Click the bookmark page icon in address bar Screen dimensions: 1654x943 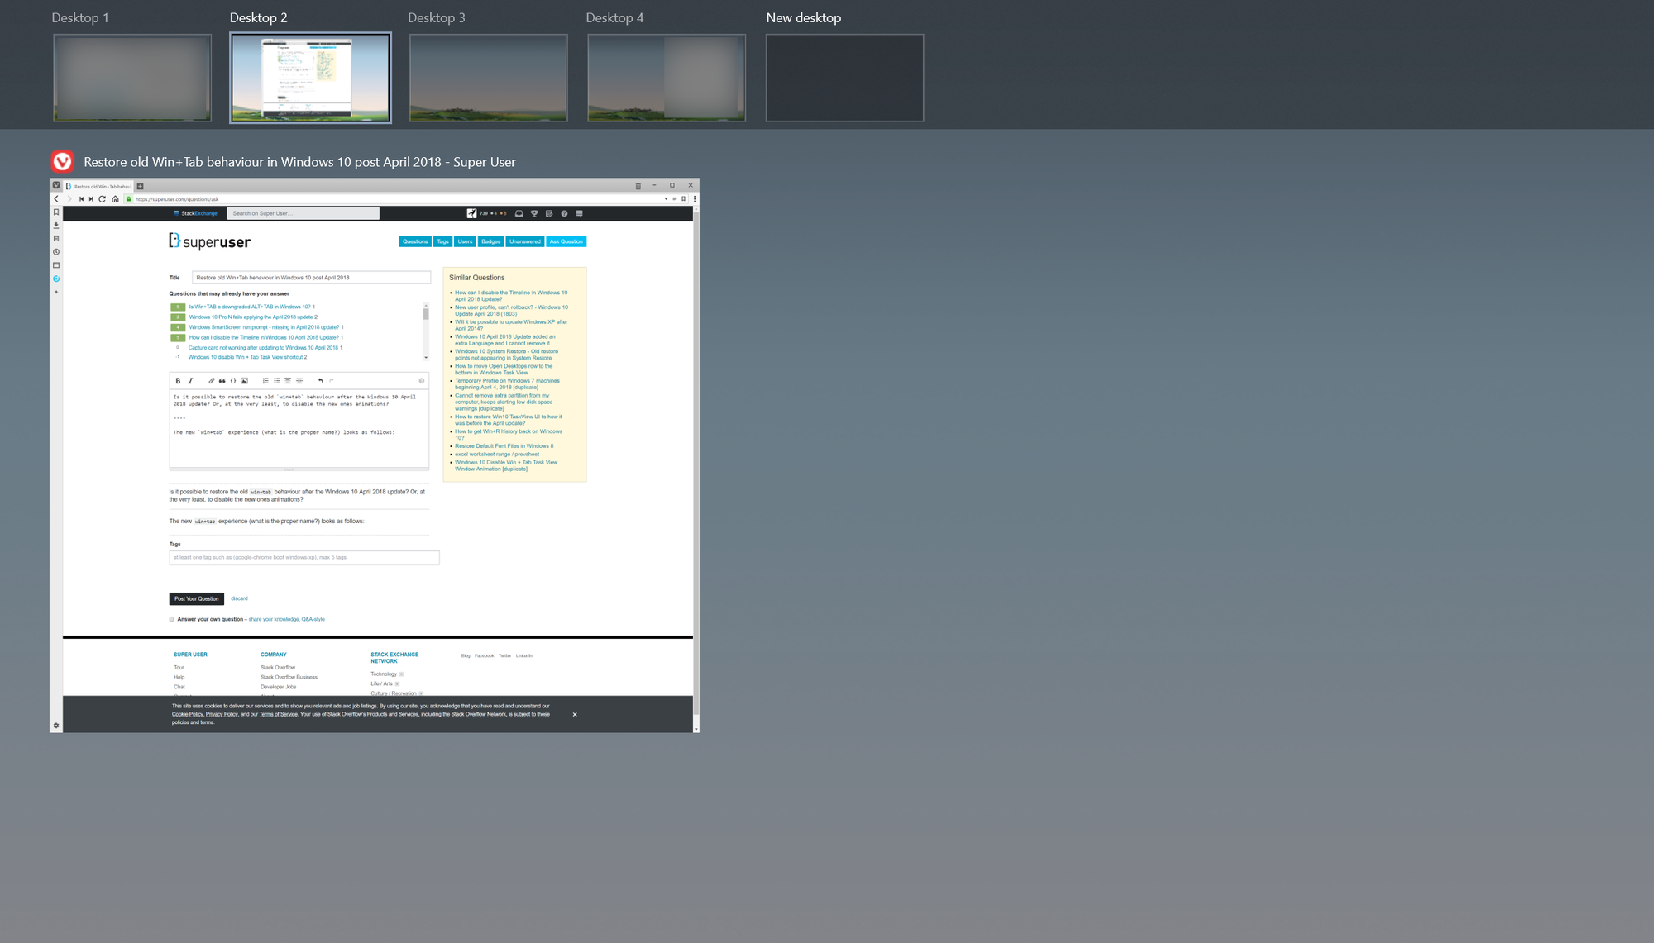(683, 199)
